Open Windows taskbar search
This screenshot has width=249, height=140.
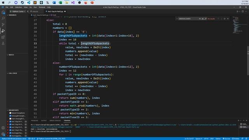tap(9, 3)
